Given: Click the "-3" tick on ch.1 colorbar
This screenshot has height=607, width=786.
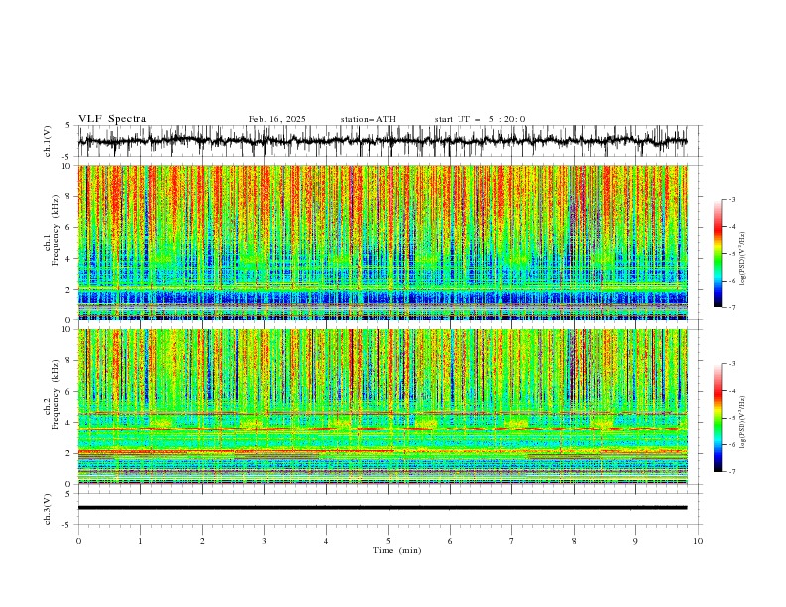Looking at the screenshot, I should click(x=732, y=199).
